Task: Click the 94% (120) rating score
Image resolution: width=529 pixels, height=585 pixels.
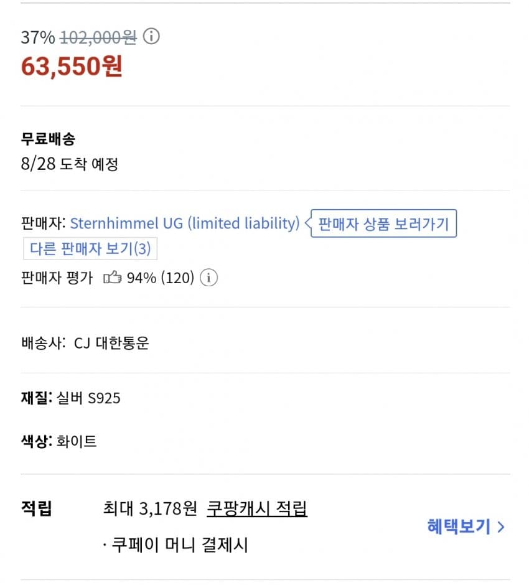Action: pyautogui.click(x=161, y=278)
